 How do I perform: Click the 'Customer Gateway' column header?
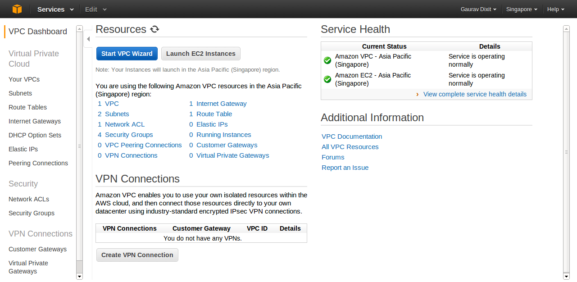click(x=201, y=228)
